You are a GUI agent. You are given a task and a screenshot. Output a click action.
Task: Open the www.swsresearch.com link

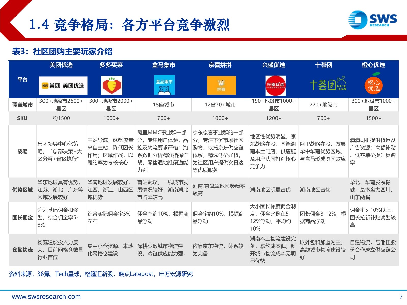click(x=46, y=297)
